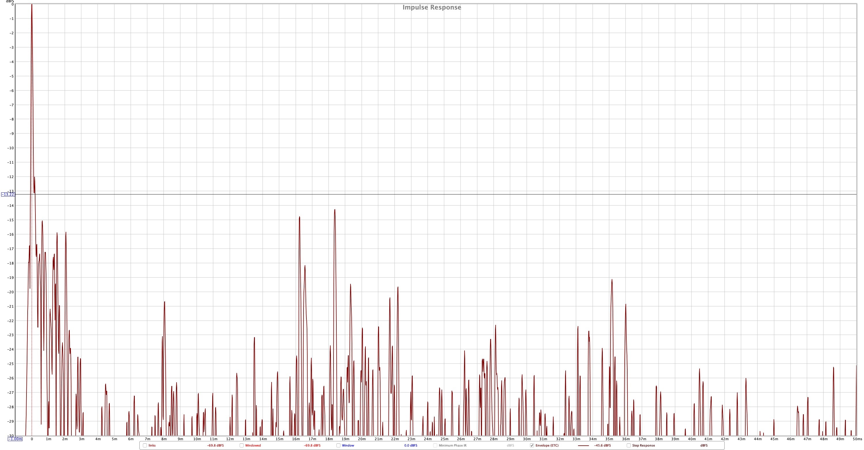Click the Envelope (ETC) line color swatch

pyautogui.click(x=583, y=446)
